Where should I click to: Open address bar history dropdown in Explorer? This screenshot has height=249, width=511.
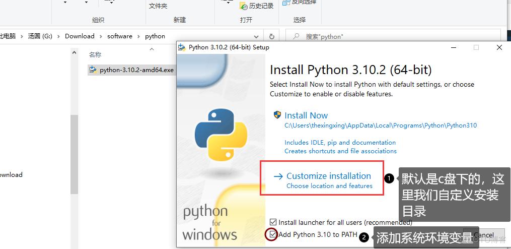(x=256, y=37)
